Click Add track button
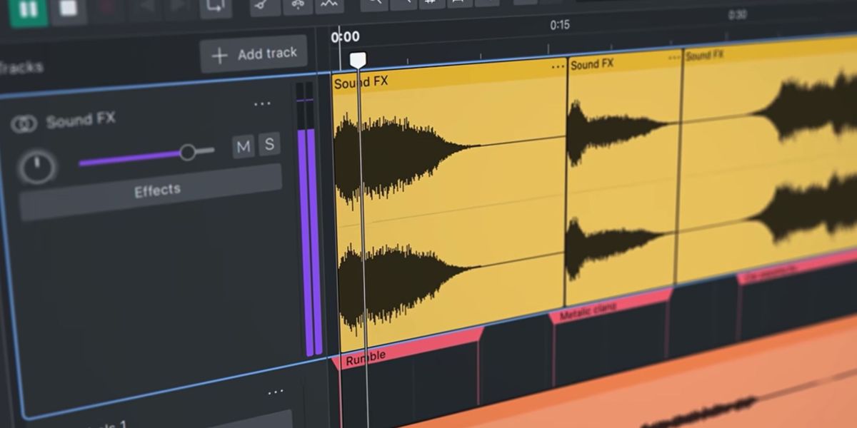This screenshot has height=428, width=857. [x=254, y=53]
